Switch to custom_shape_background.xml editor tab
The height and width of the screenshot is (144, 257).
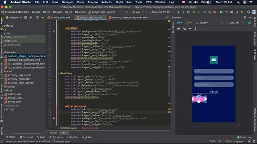pos(129,18)
